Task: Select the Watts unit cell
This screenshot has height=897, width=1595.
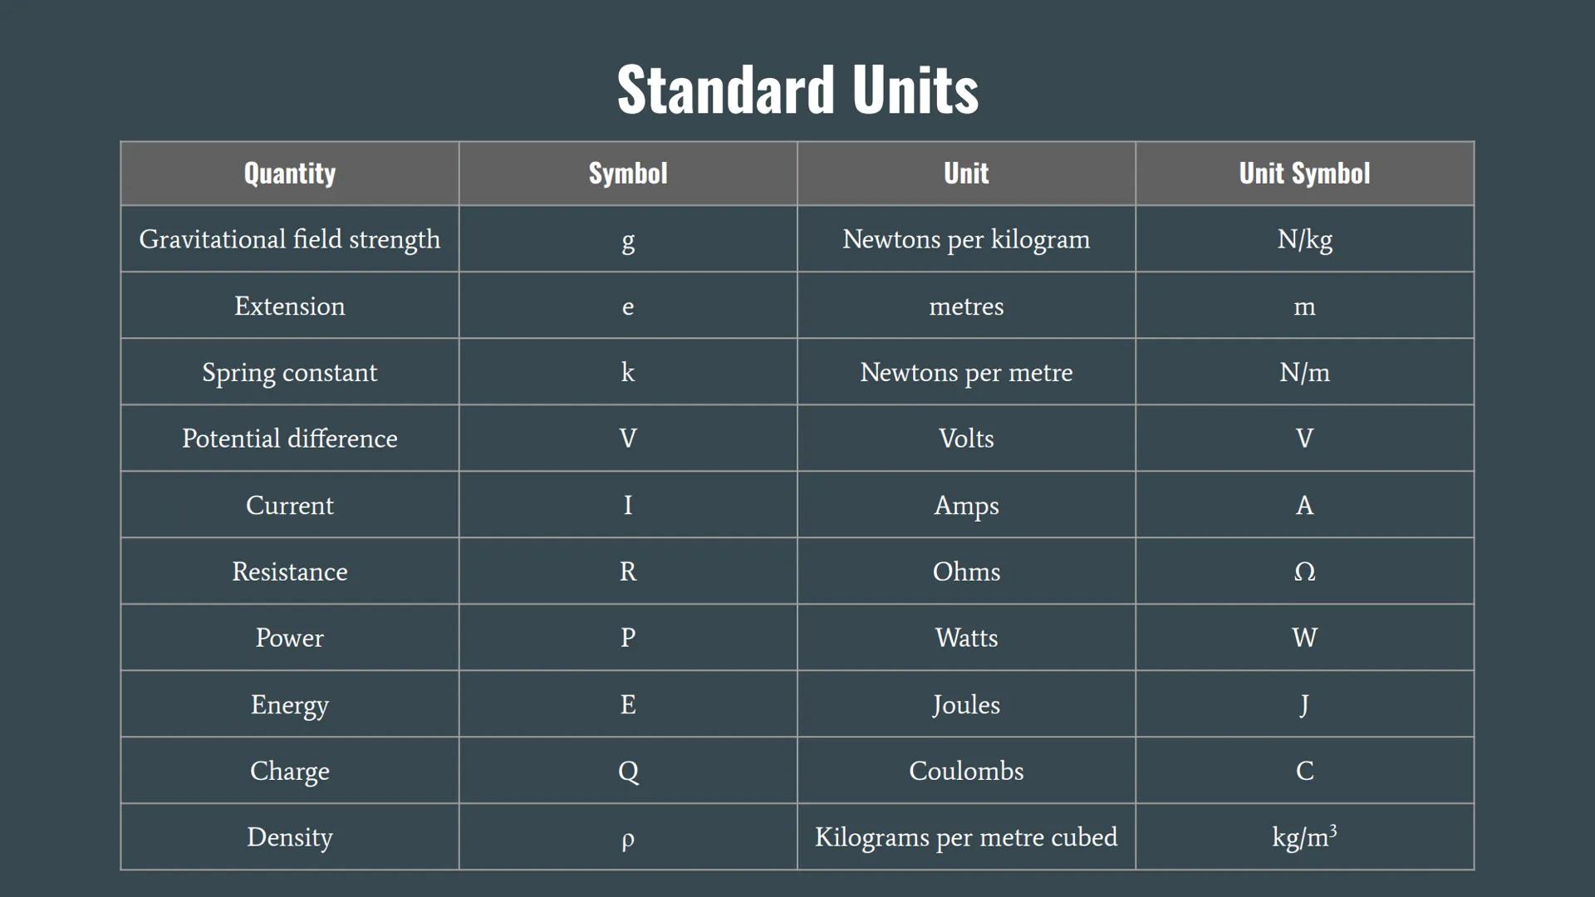Action: point(966,638)
